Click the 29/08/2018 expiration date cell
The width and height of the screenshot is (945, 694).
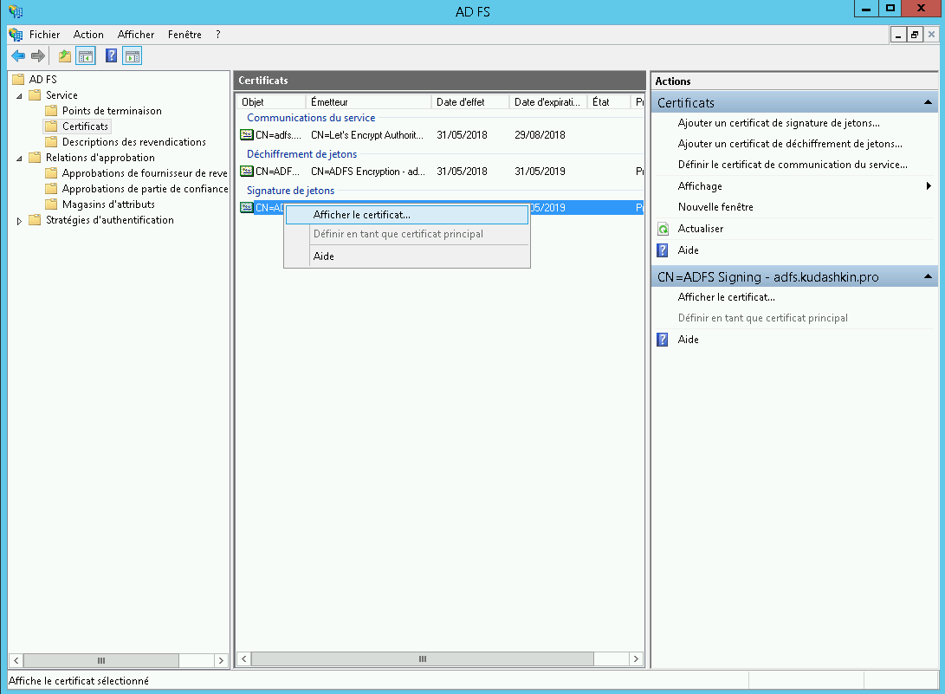pyautogui.click(x=540, y=135)
